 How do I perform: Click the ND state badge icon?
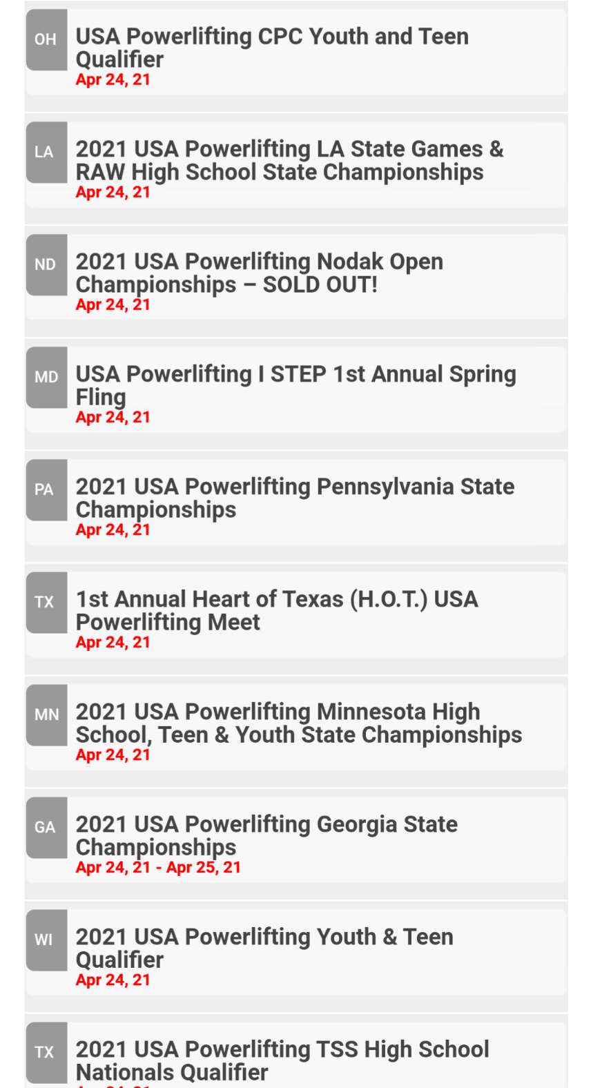(x=46, y=264)
